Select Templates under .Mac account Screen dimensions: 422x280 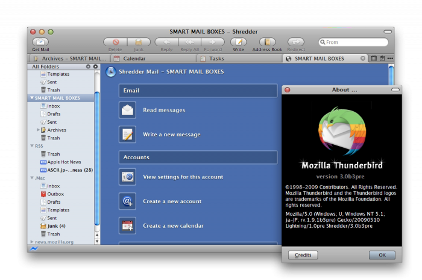coord(58,210)
